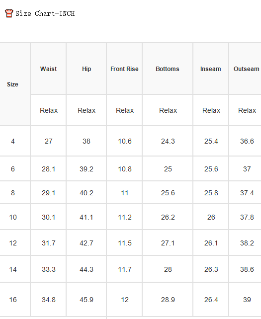Click outseam value 36.6 for size 4
This screenshot has width=261, height=319.
tap(247, 141)
